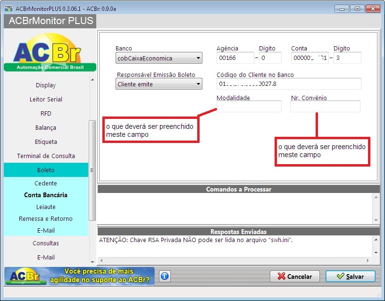The image size is (385, 301).
Task: Open the E-Mail sub-item under Boleto
Action: coord(46,230)
